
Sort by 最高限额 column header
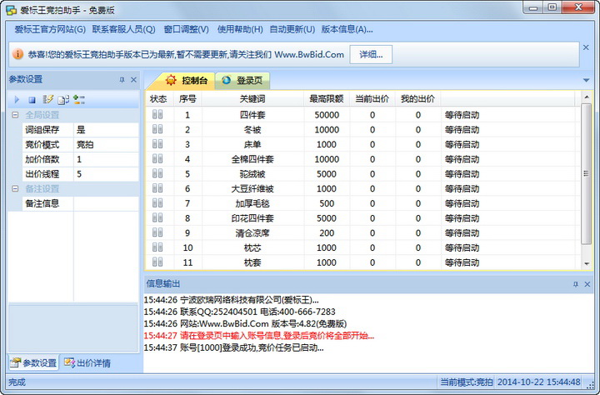tap(327, 99)
